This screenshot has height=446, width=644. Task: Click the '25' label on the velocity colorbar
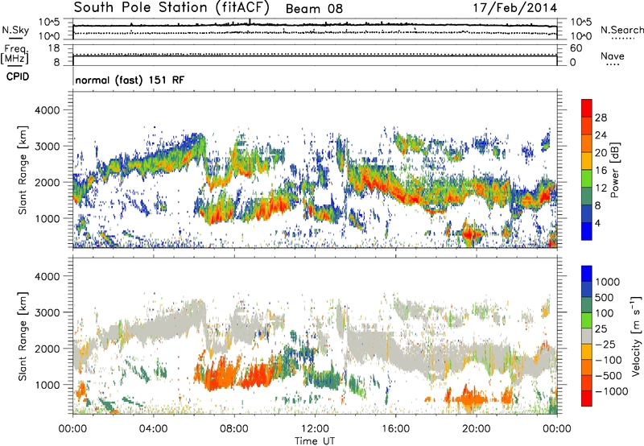[601, 329]
